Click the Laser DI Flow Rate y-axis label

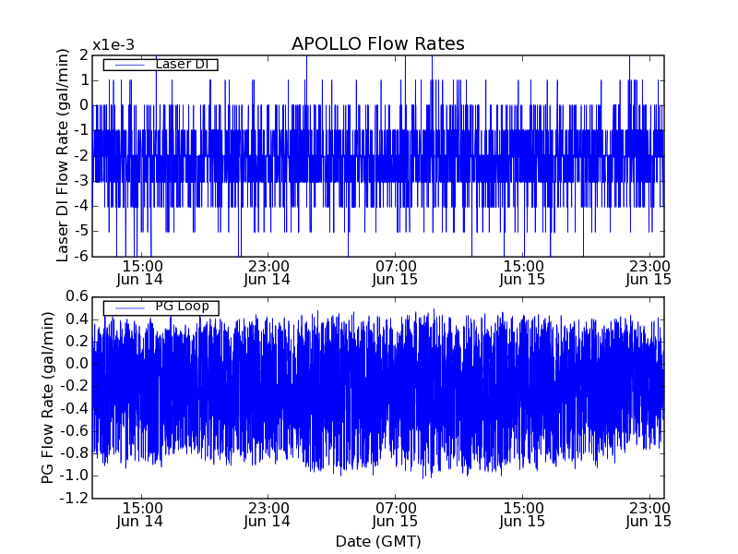point(64,156)
